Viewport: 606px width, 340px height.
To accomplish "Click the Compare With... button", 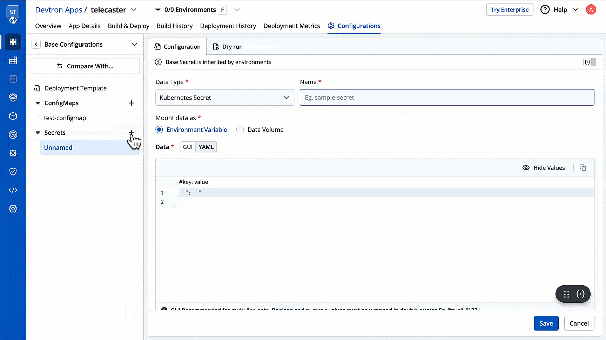I will point(85,66).
